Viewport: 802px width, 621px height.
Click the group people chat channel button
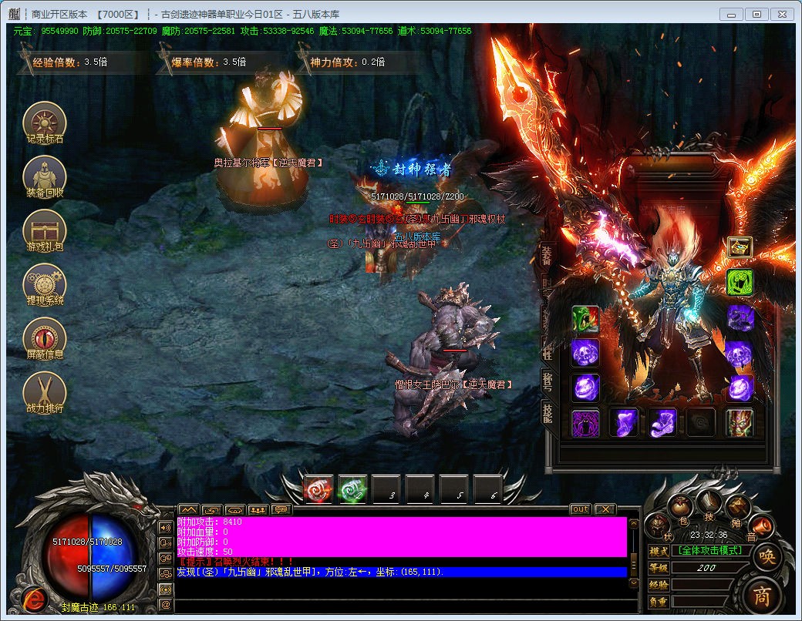point(258,509)
